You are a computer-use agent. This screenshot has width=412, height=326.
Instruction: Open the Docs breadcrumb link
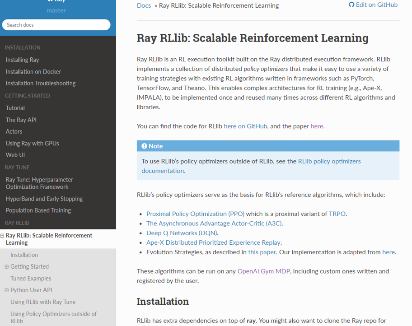pyautogui.click(x=143, y=5)
